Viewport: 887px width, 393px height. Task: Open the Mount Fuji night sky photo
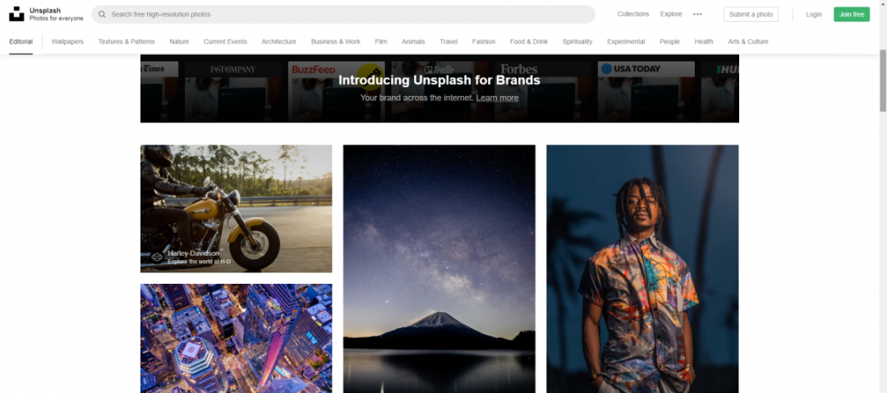click(x=439, y=268)
